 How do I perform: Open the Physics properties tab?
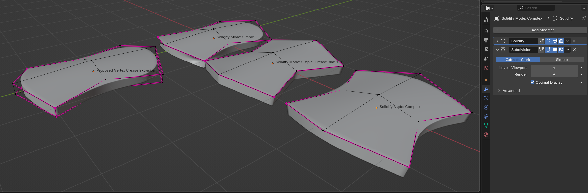click(486, 107)
